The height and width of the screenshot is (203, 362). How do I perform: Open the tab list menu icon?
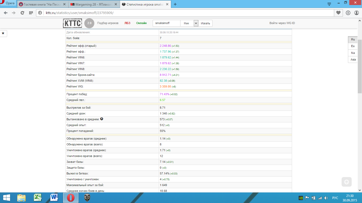(329, 4)
